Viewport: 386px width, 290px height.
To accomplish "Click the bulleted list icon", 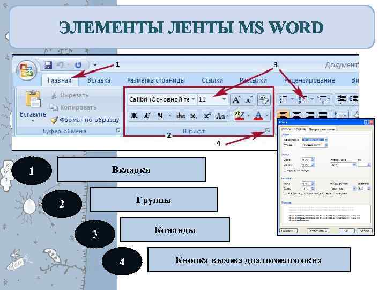I will 284,99.
